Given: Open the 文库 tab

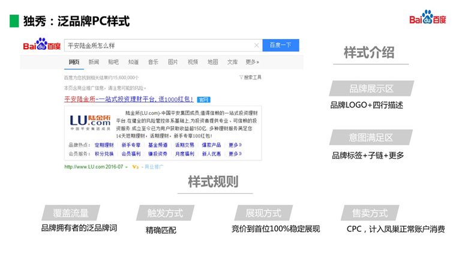Looking at the screenshot, I should click(x=232, y=62).
